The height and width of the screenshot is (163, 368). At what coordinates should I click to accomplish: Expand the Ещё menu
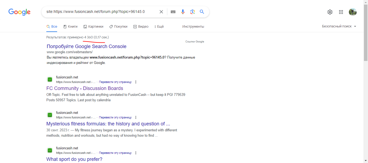tap(159, 27)
